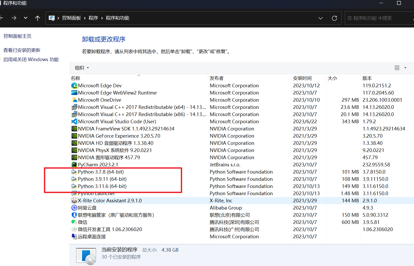Viewport: 414px width, 266px height.
Task: Maximize the 程序和功能 window
Action: pyautogui.click(x=399, y=3)
